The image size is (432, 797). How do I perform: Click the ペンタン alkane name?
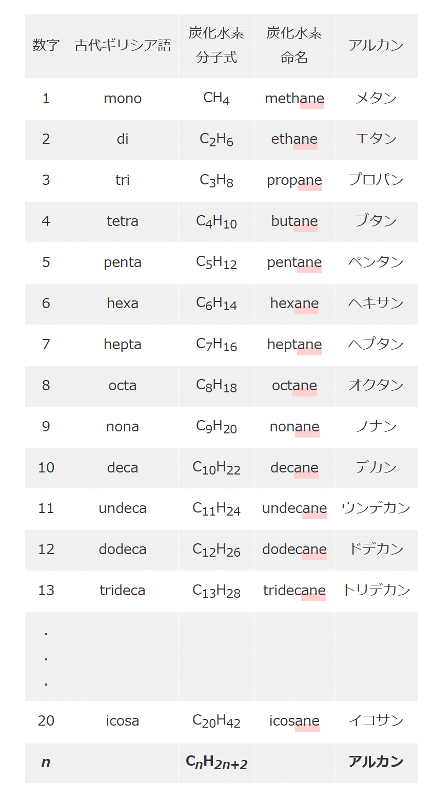pos(376,262)
